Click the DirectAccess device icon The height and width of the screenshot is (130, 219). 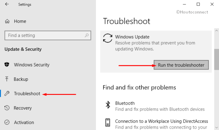click(107, 123)
